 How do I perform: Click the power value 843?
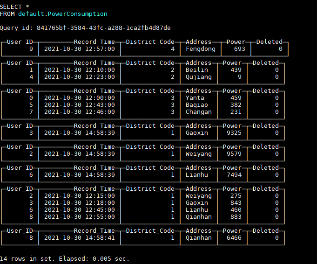236,203
